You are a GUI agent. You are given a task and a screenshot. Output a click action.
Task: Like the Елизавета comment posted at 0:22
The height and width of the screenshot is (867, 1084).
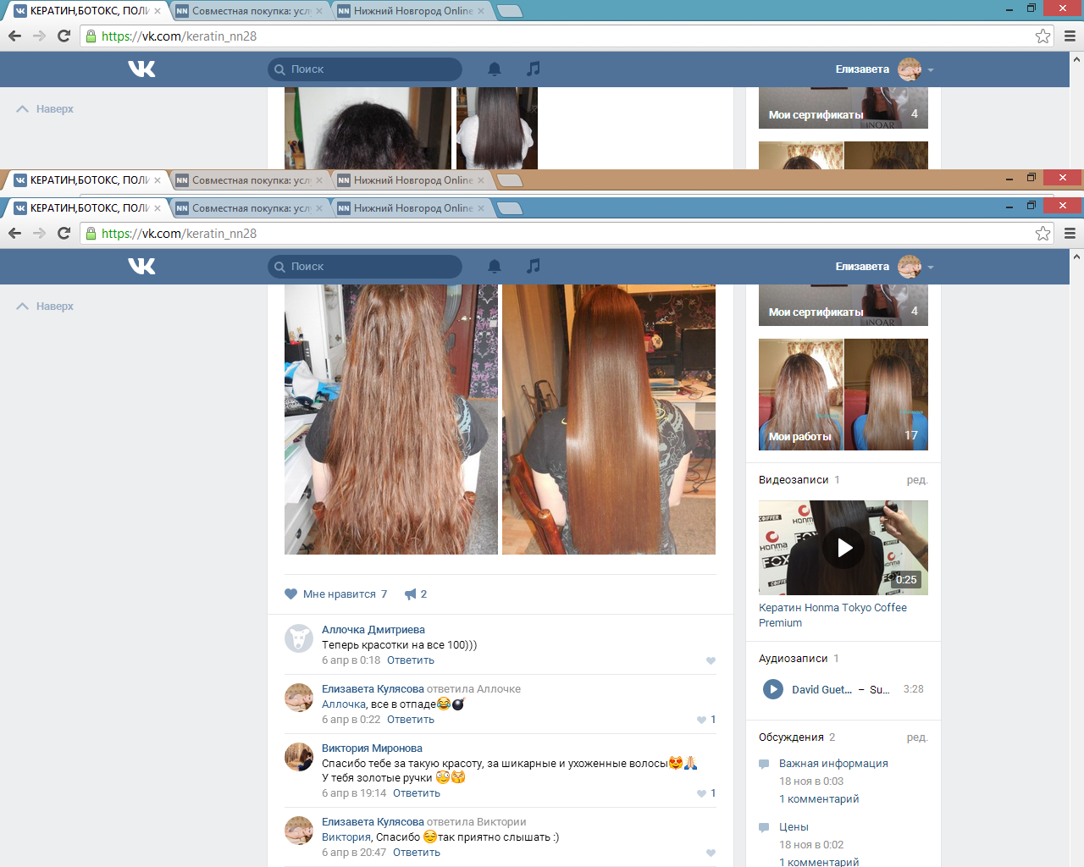(701, 721)
